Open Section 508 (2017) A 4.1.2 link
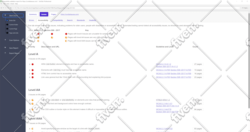This screenshot has width=250, height=132. 167,67
